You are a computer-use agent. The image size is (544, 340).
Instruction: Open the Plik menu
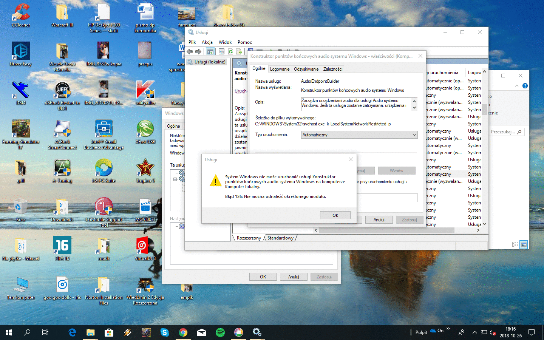192,42
